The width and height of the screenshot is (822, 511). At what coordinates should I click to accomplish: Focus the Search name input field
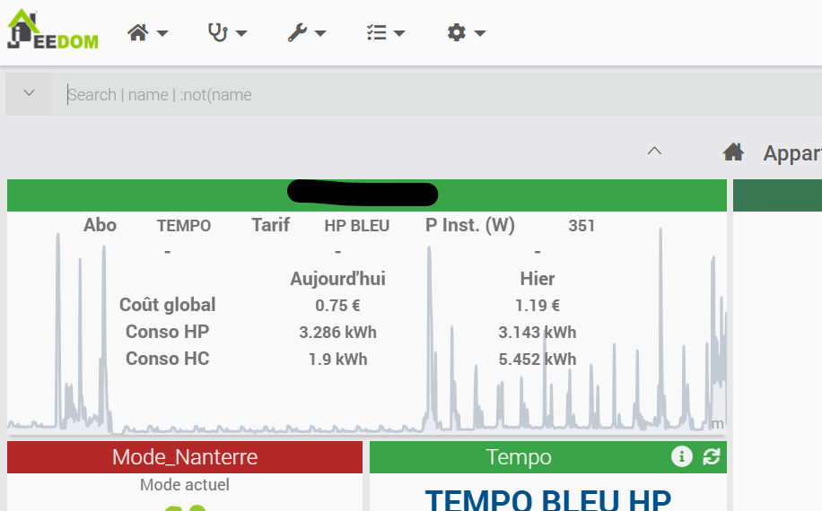(x=436, y=94)
